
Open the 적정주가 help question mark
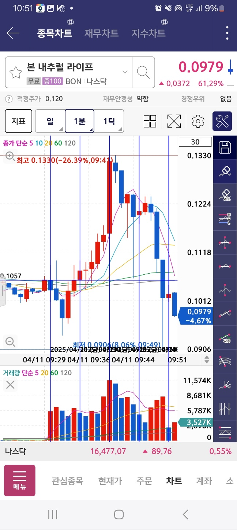click(9, 99)
